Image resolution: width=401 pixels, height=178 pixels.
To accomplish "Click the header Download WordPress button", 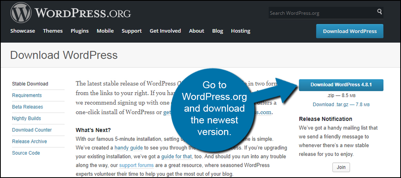I will 350,31.
